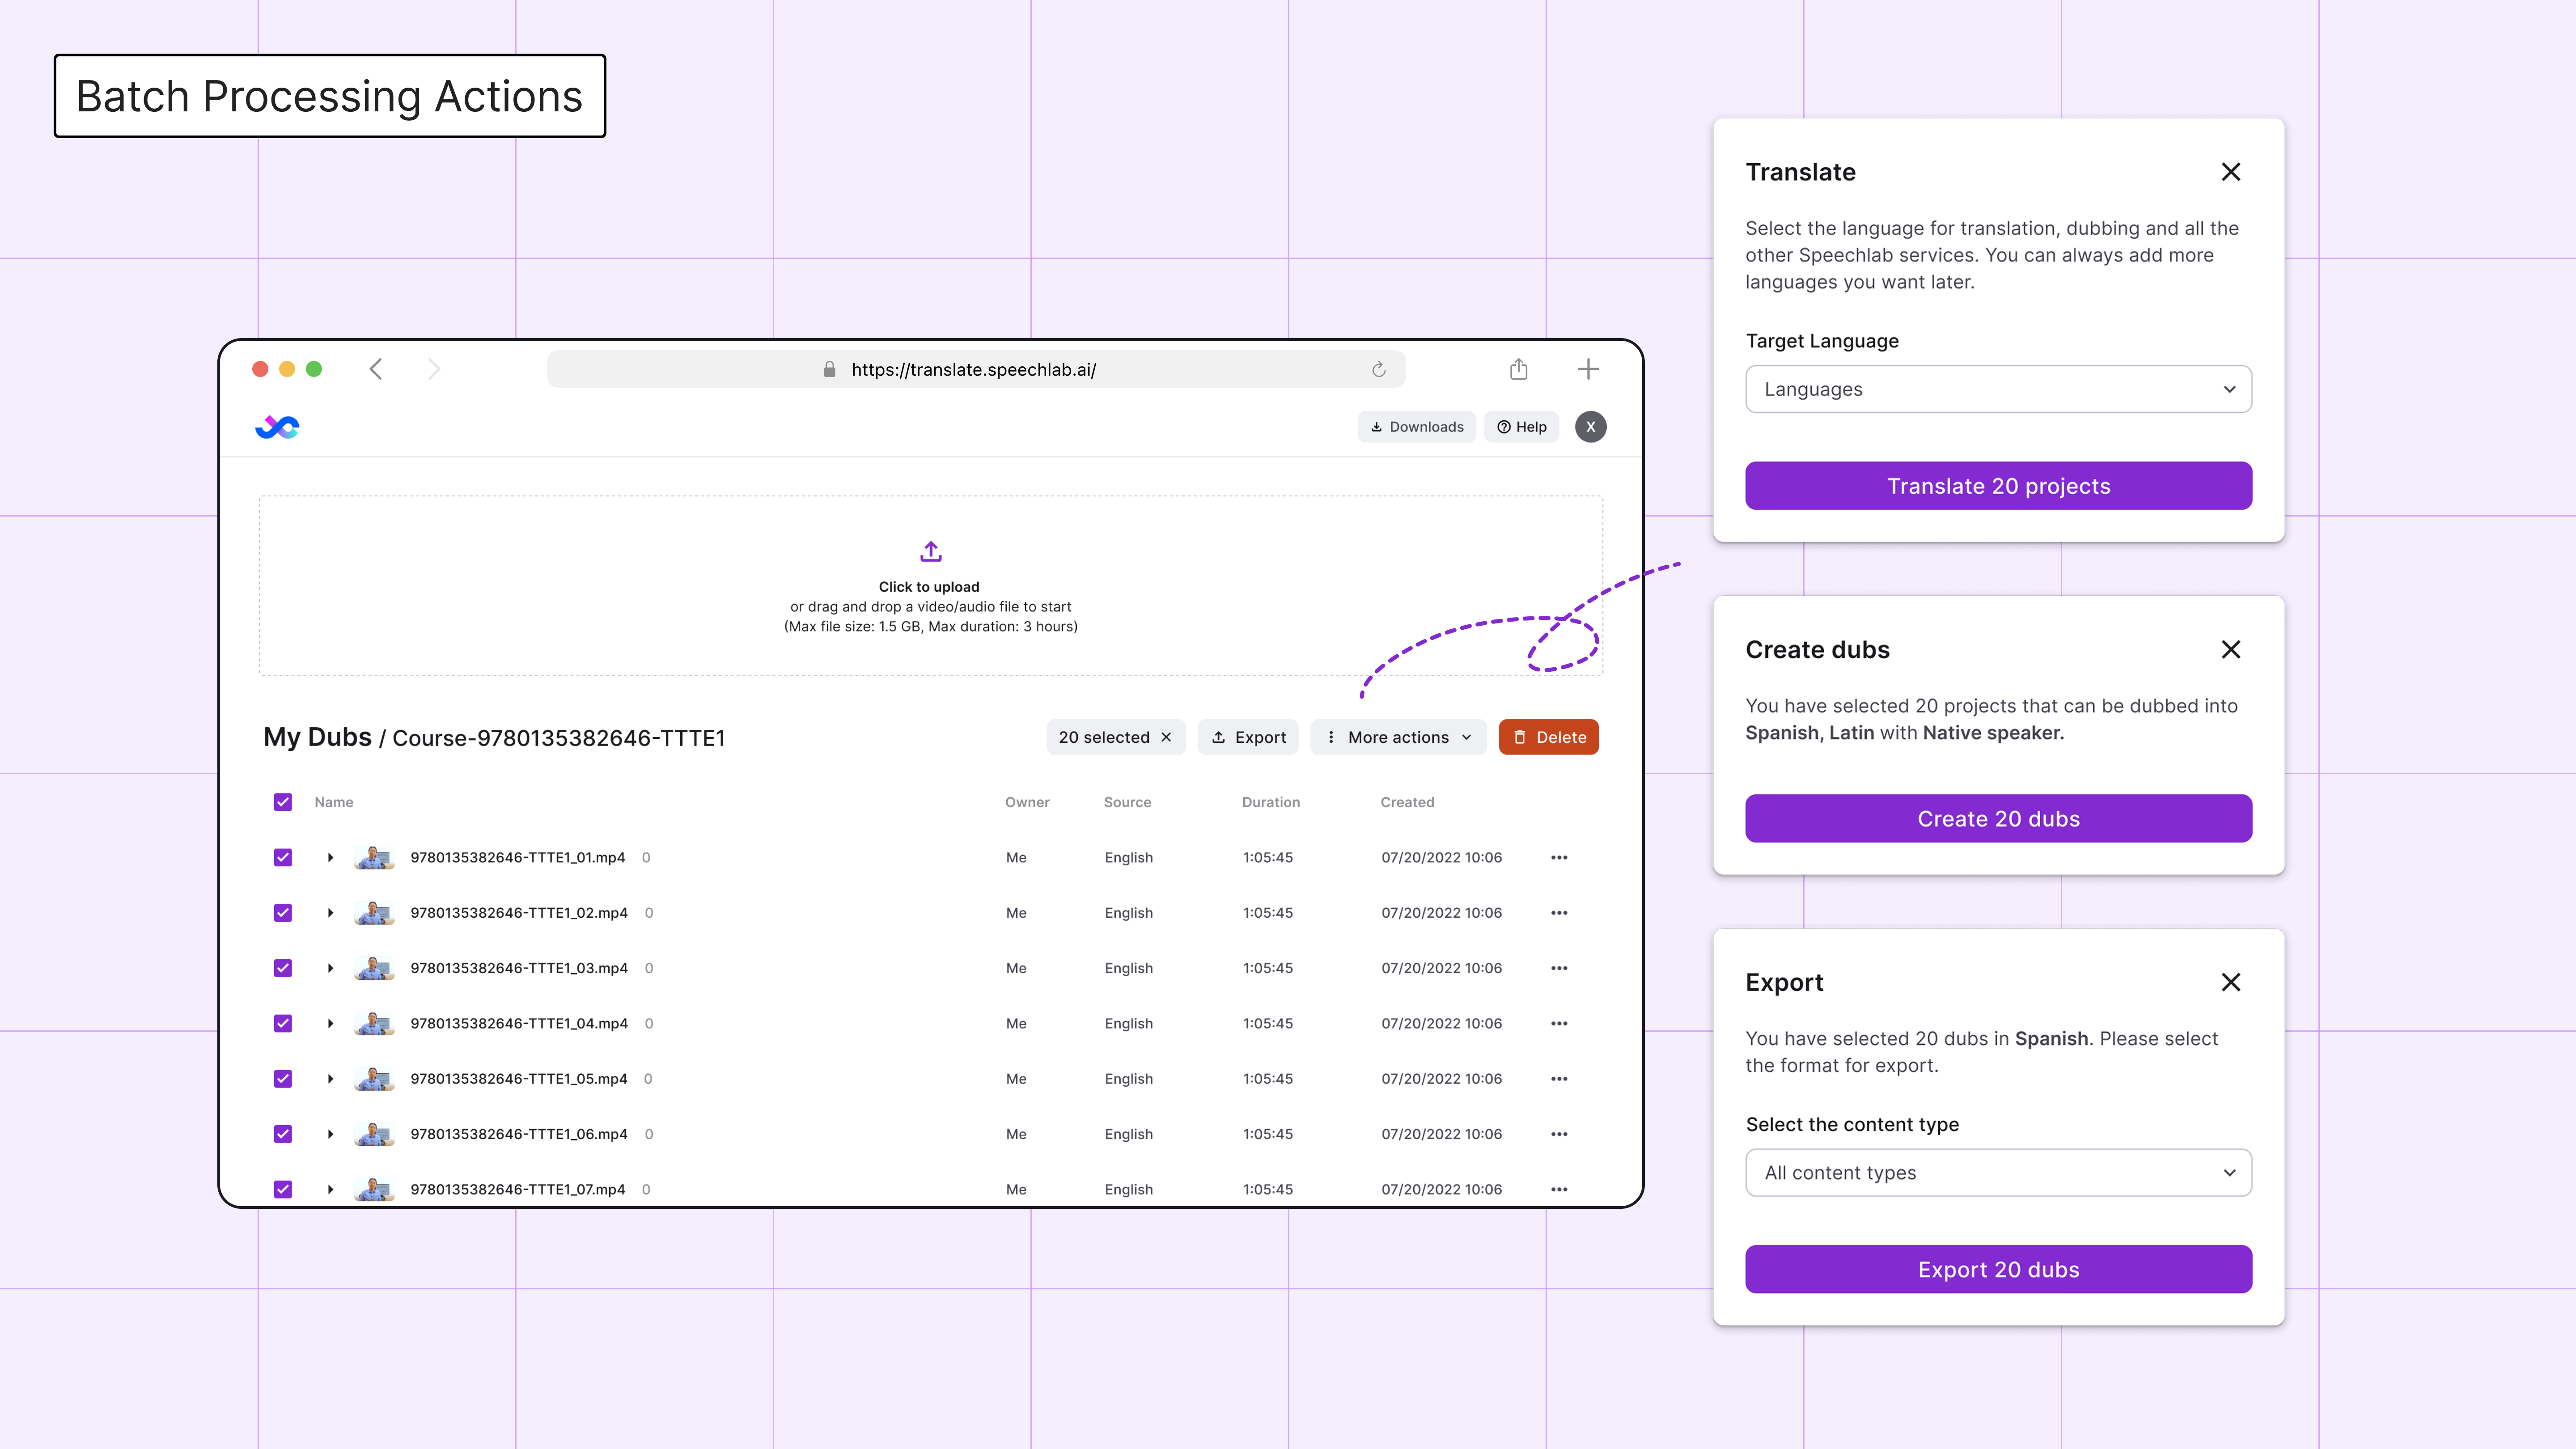
Task: Open the More actions menu
Action: pyautogui.click(x=1398, y=737)
